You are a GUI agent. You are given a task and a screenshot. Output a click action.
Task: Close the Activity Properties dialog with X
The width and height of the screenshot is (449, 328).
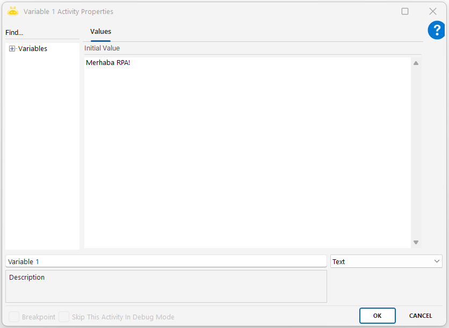(x=433, y=11)
